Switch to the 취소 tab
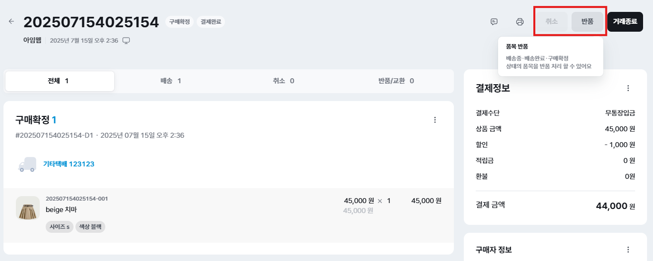653x261 pixels. pyautogui.click(x=284, y=81)
